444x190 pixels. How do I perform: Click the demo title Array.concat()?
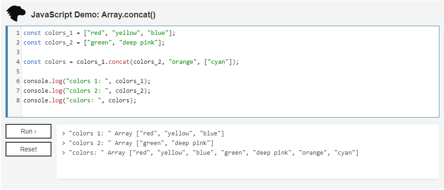point(93,14)
